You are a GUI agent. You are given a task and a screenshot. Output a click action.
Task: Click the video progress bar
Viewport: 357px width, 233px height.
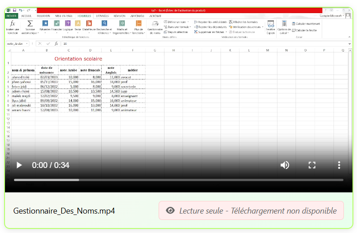(x=178, y=180)
